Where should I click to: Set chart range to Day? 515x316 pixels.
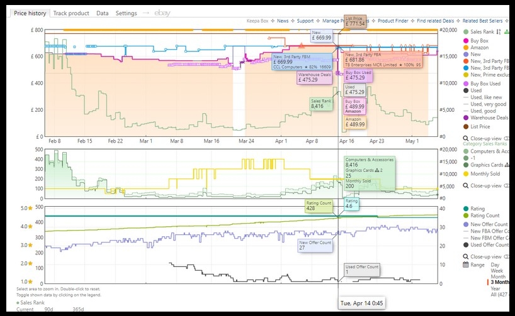[495, 265]
